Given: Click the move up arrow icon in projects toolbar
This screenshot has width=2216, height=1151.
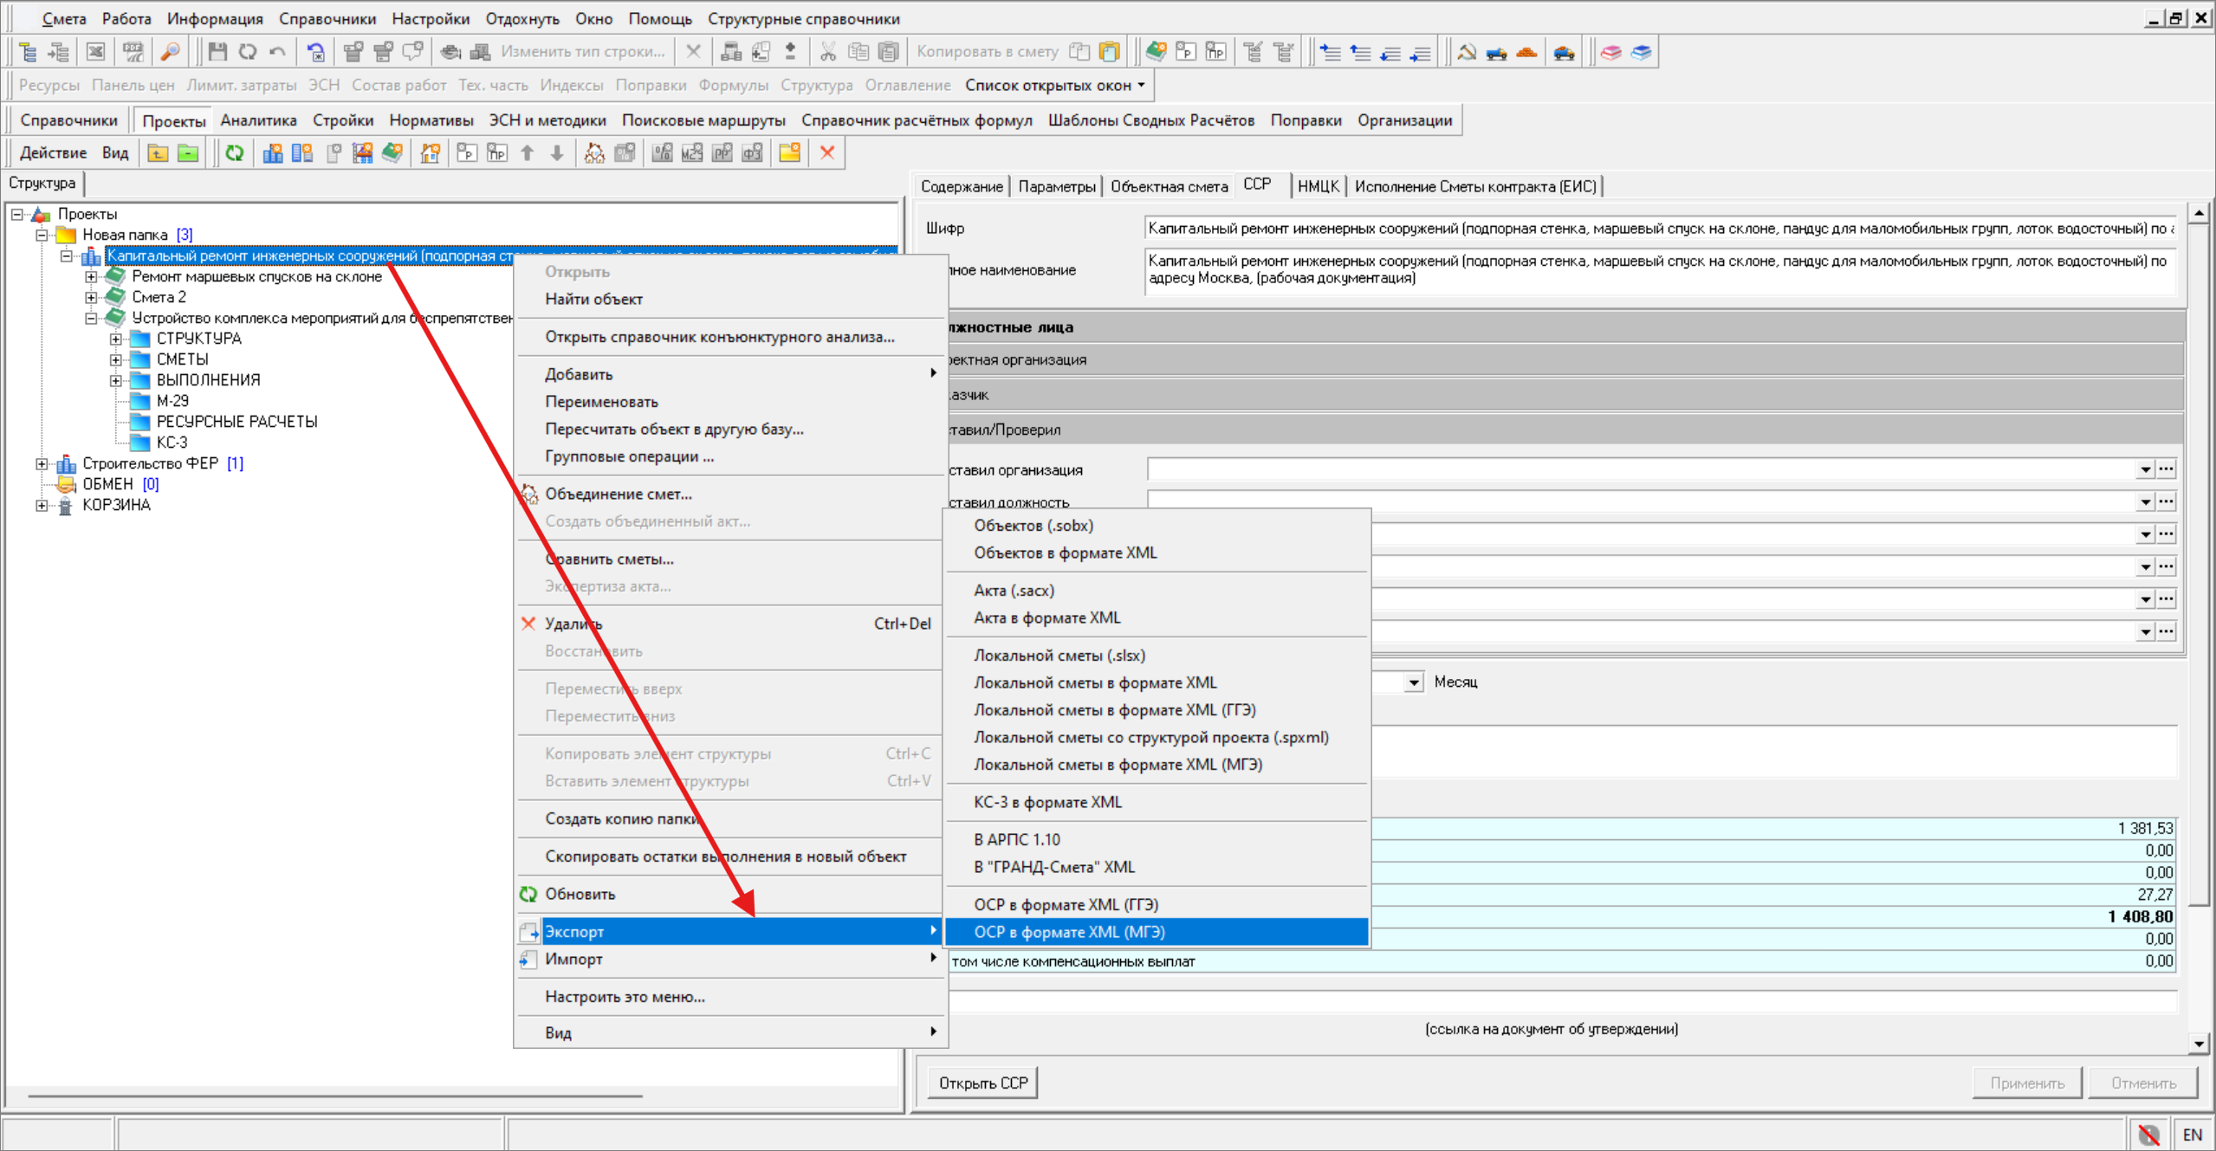Looking at the screenshot, I should click(x=527, y=153).
